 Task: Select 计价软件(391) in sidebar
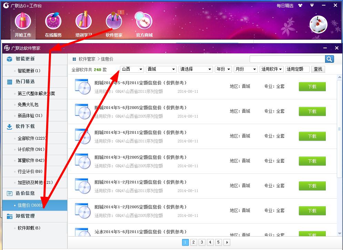[x=35, y=149]
